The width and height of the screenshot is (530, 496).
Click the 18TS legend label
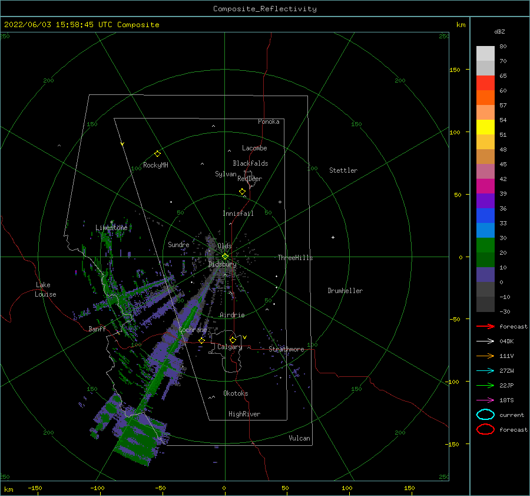click(x=506, y=400)
